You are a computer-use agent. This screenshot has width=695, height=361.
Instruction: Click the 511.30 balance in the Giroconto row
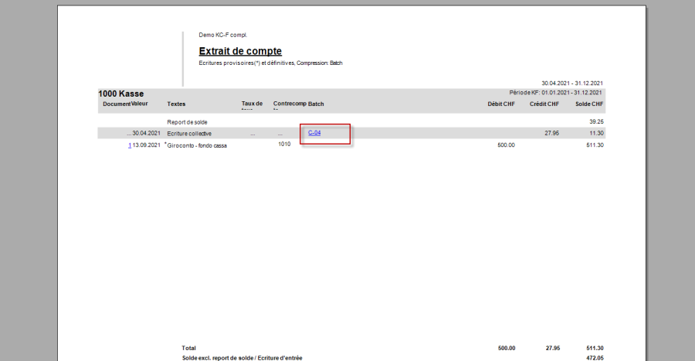coord(595,145)
